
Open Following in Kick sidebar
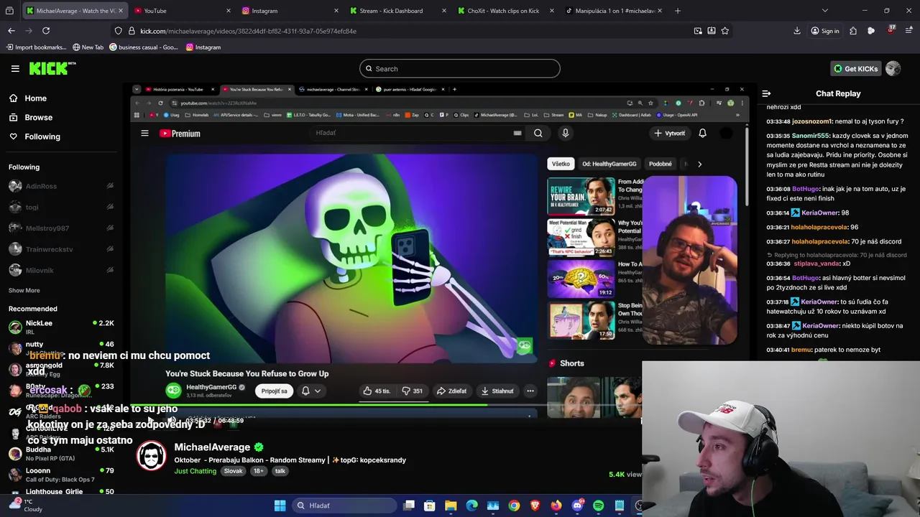tap(42, 136)
